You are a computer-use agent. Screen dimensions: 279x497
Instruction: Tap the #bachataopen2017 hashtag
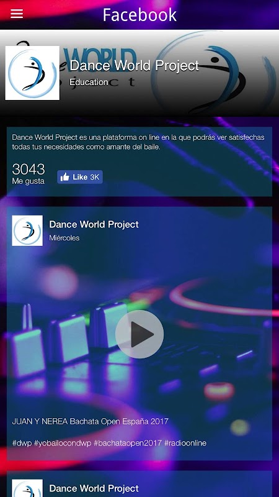(128, 443)
